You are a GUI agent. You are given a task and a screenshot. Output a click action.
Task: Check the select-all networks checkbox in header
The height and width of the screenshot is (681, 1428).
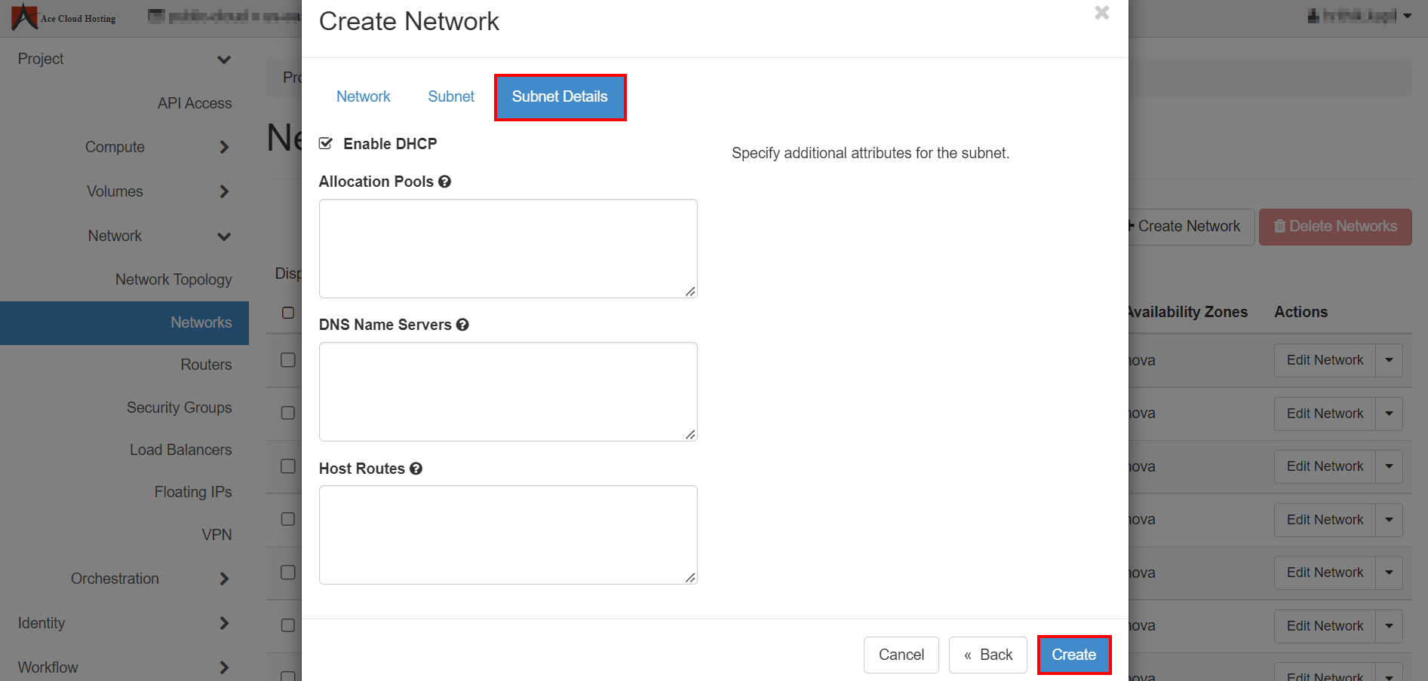pyautogui.click(x=288, y=313)
